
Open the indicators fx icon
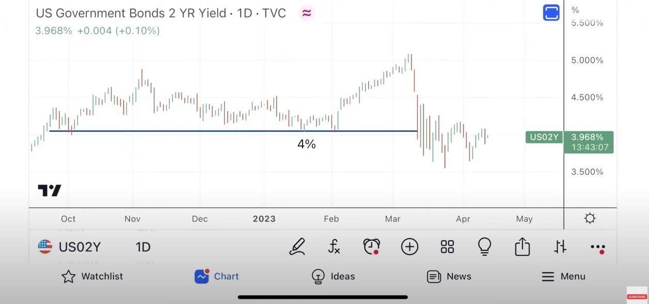pos(334,247)
